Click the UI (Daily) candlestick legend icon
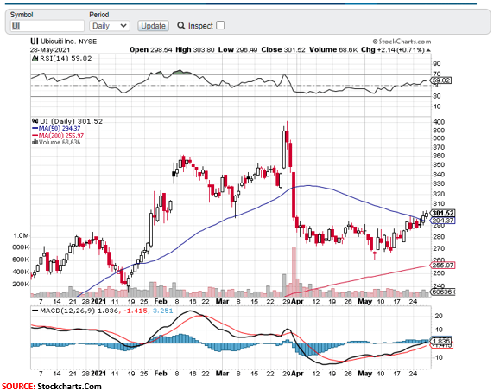The image size is (494, 391). pyautogui.click(x=35, y=121)
